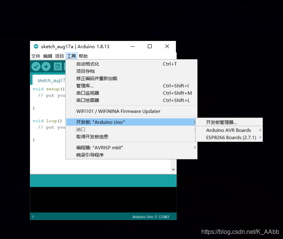Click the void setup() code line

click(49, 89)
